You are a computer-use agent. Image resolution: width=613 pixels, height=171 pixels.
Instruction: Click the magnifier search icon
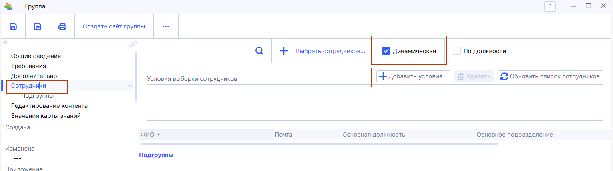point(259,51)
